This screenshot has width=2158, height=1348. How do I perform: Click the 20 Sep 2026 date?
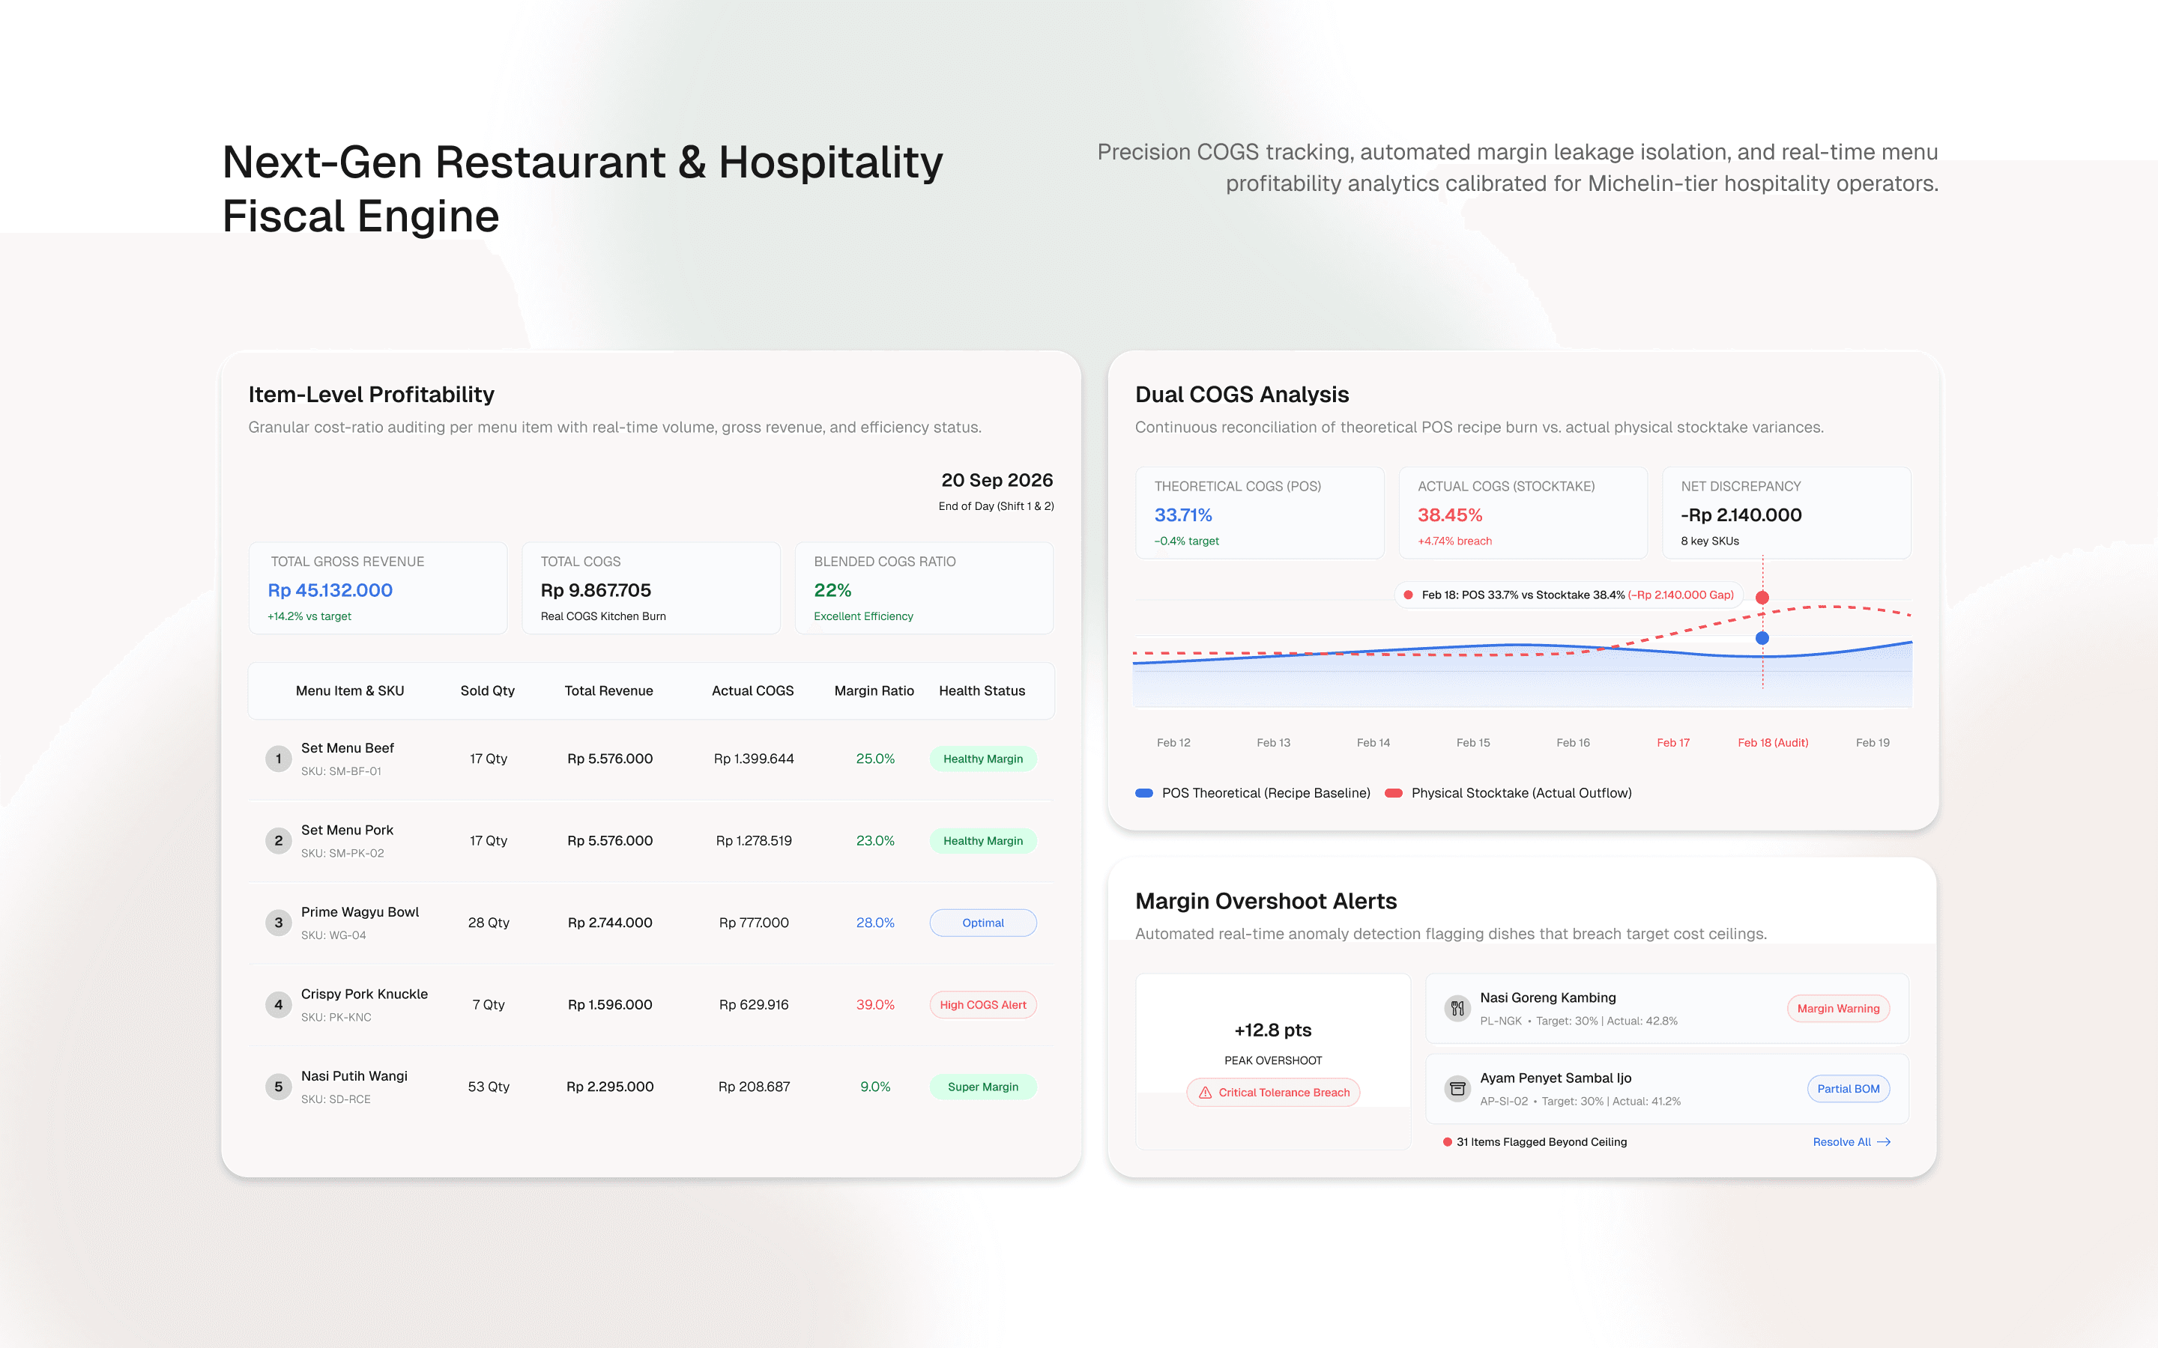[997, 481]
